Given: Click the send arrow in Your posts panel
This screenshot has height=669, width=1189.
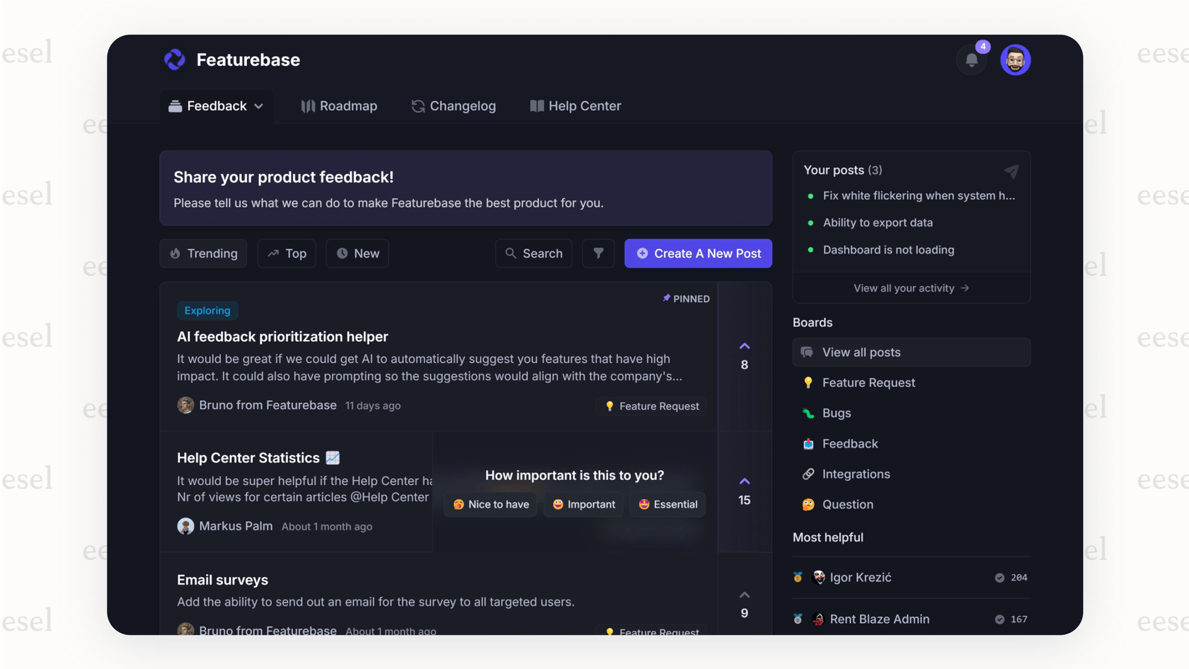Looking at the screenshot, I should (1011, 172).
